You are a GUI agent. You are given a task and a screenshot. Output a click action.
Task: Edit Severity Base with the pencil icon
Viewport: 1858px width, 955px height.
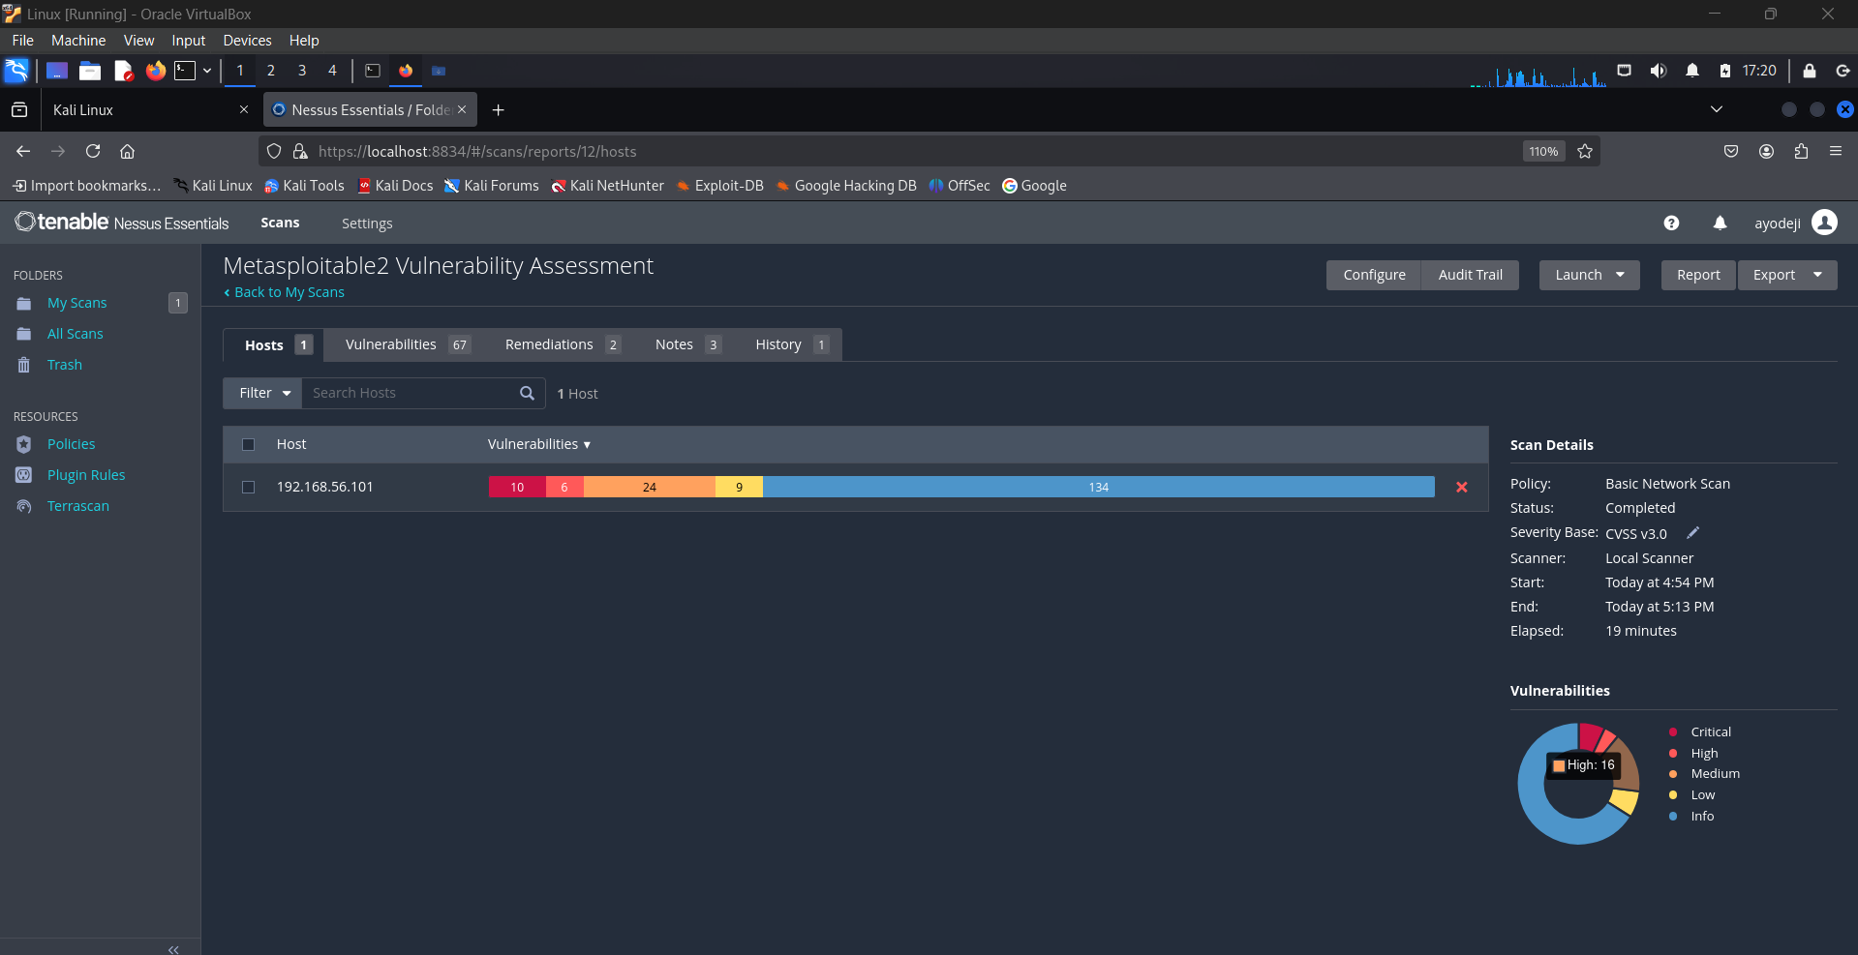1693,533
